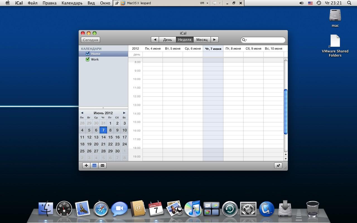357x223 pixels.
Task: Click the add calendar plus button
Action: [x=86, y=166]
